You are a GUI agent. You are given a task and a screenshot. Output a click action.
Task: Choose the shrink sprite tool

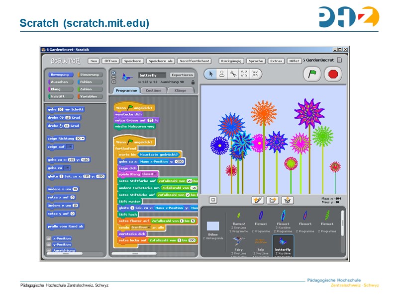255,74
